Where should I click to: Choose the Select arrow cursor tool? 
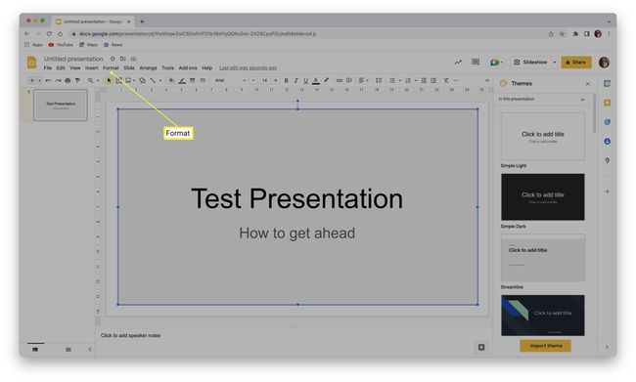coord(110,81)
